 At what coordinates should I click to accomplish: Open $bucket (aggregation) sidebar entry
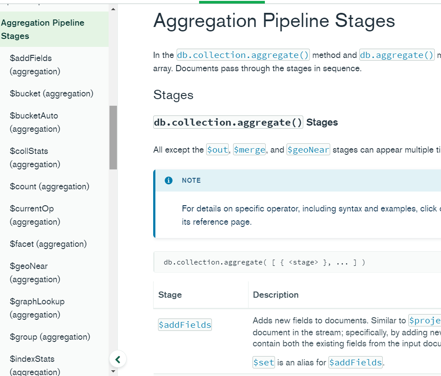coord(51,93)
